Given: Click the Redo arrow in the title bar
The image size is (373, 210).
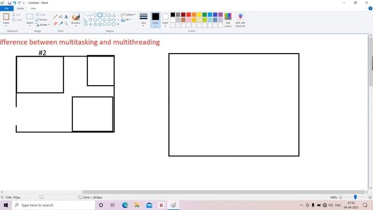Looking at the screenshot, I should 19,3.
